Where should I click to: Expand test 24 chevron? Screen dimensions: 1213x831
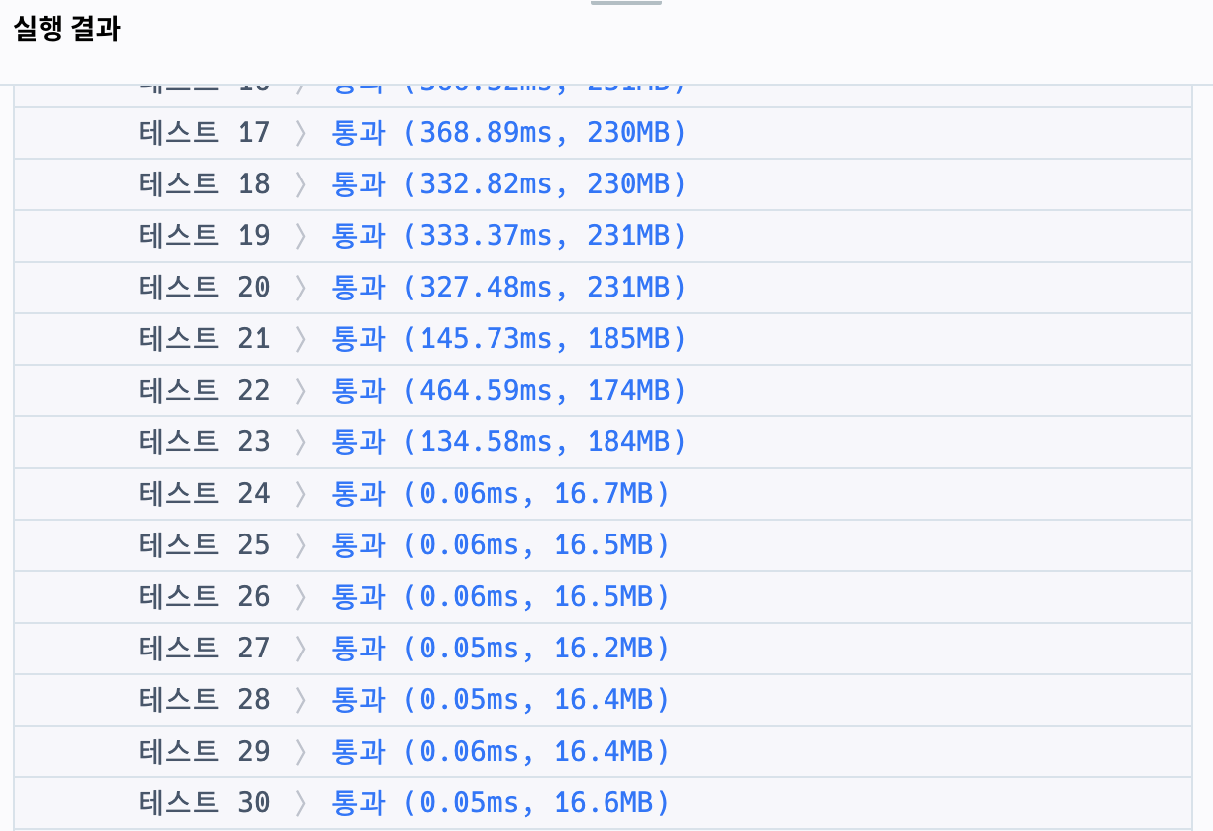[300, 494]
